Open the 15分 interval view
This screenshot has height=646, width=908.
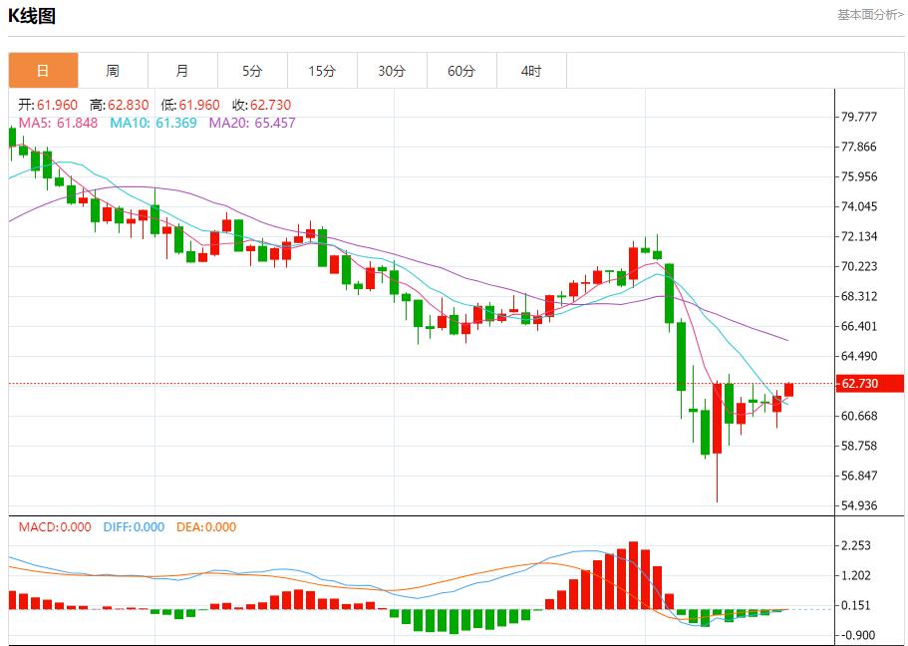(323, 70)
